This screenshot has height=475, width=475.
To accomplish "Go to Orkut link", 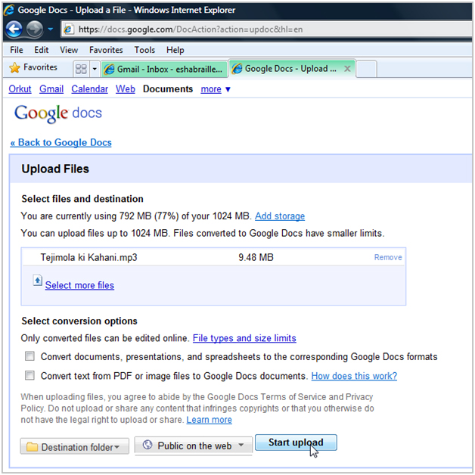I will pyautogui.click(x=20, y=89).
